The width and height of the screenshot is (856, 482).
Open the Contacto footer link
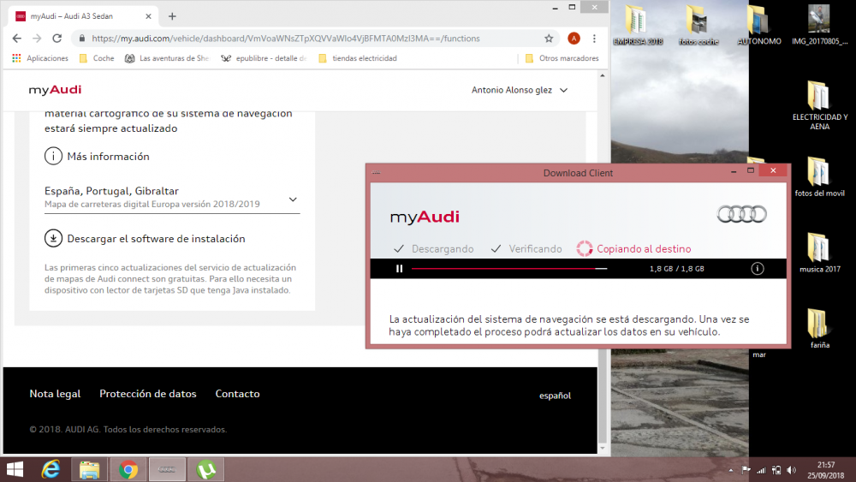(237, 394)
